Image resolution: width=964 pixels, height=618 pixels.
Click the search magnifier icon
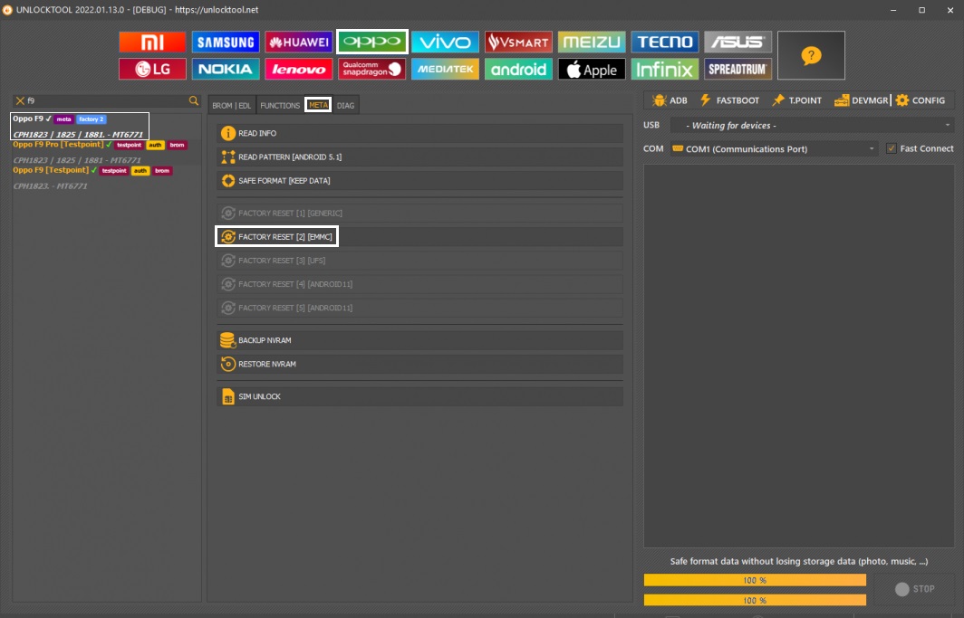click(x=194, y=100)
